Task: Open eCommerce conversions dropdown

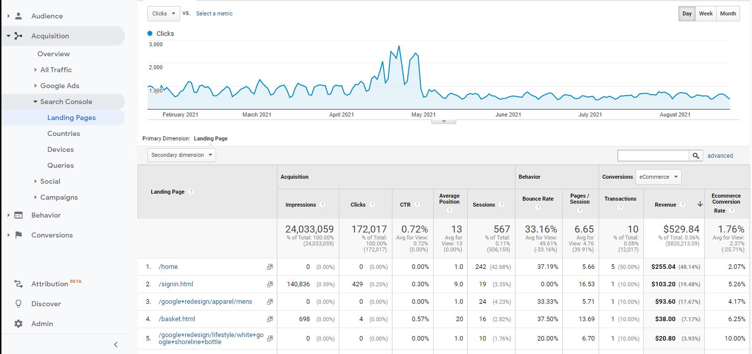Action: (x=659, y=177)
